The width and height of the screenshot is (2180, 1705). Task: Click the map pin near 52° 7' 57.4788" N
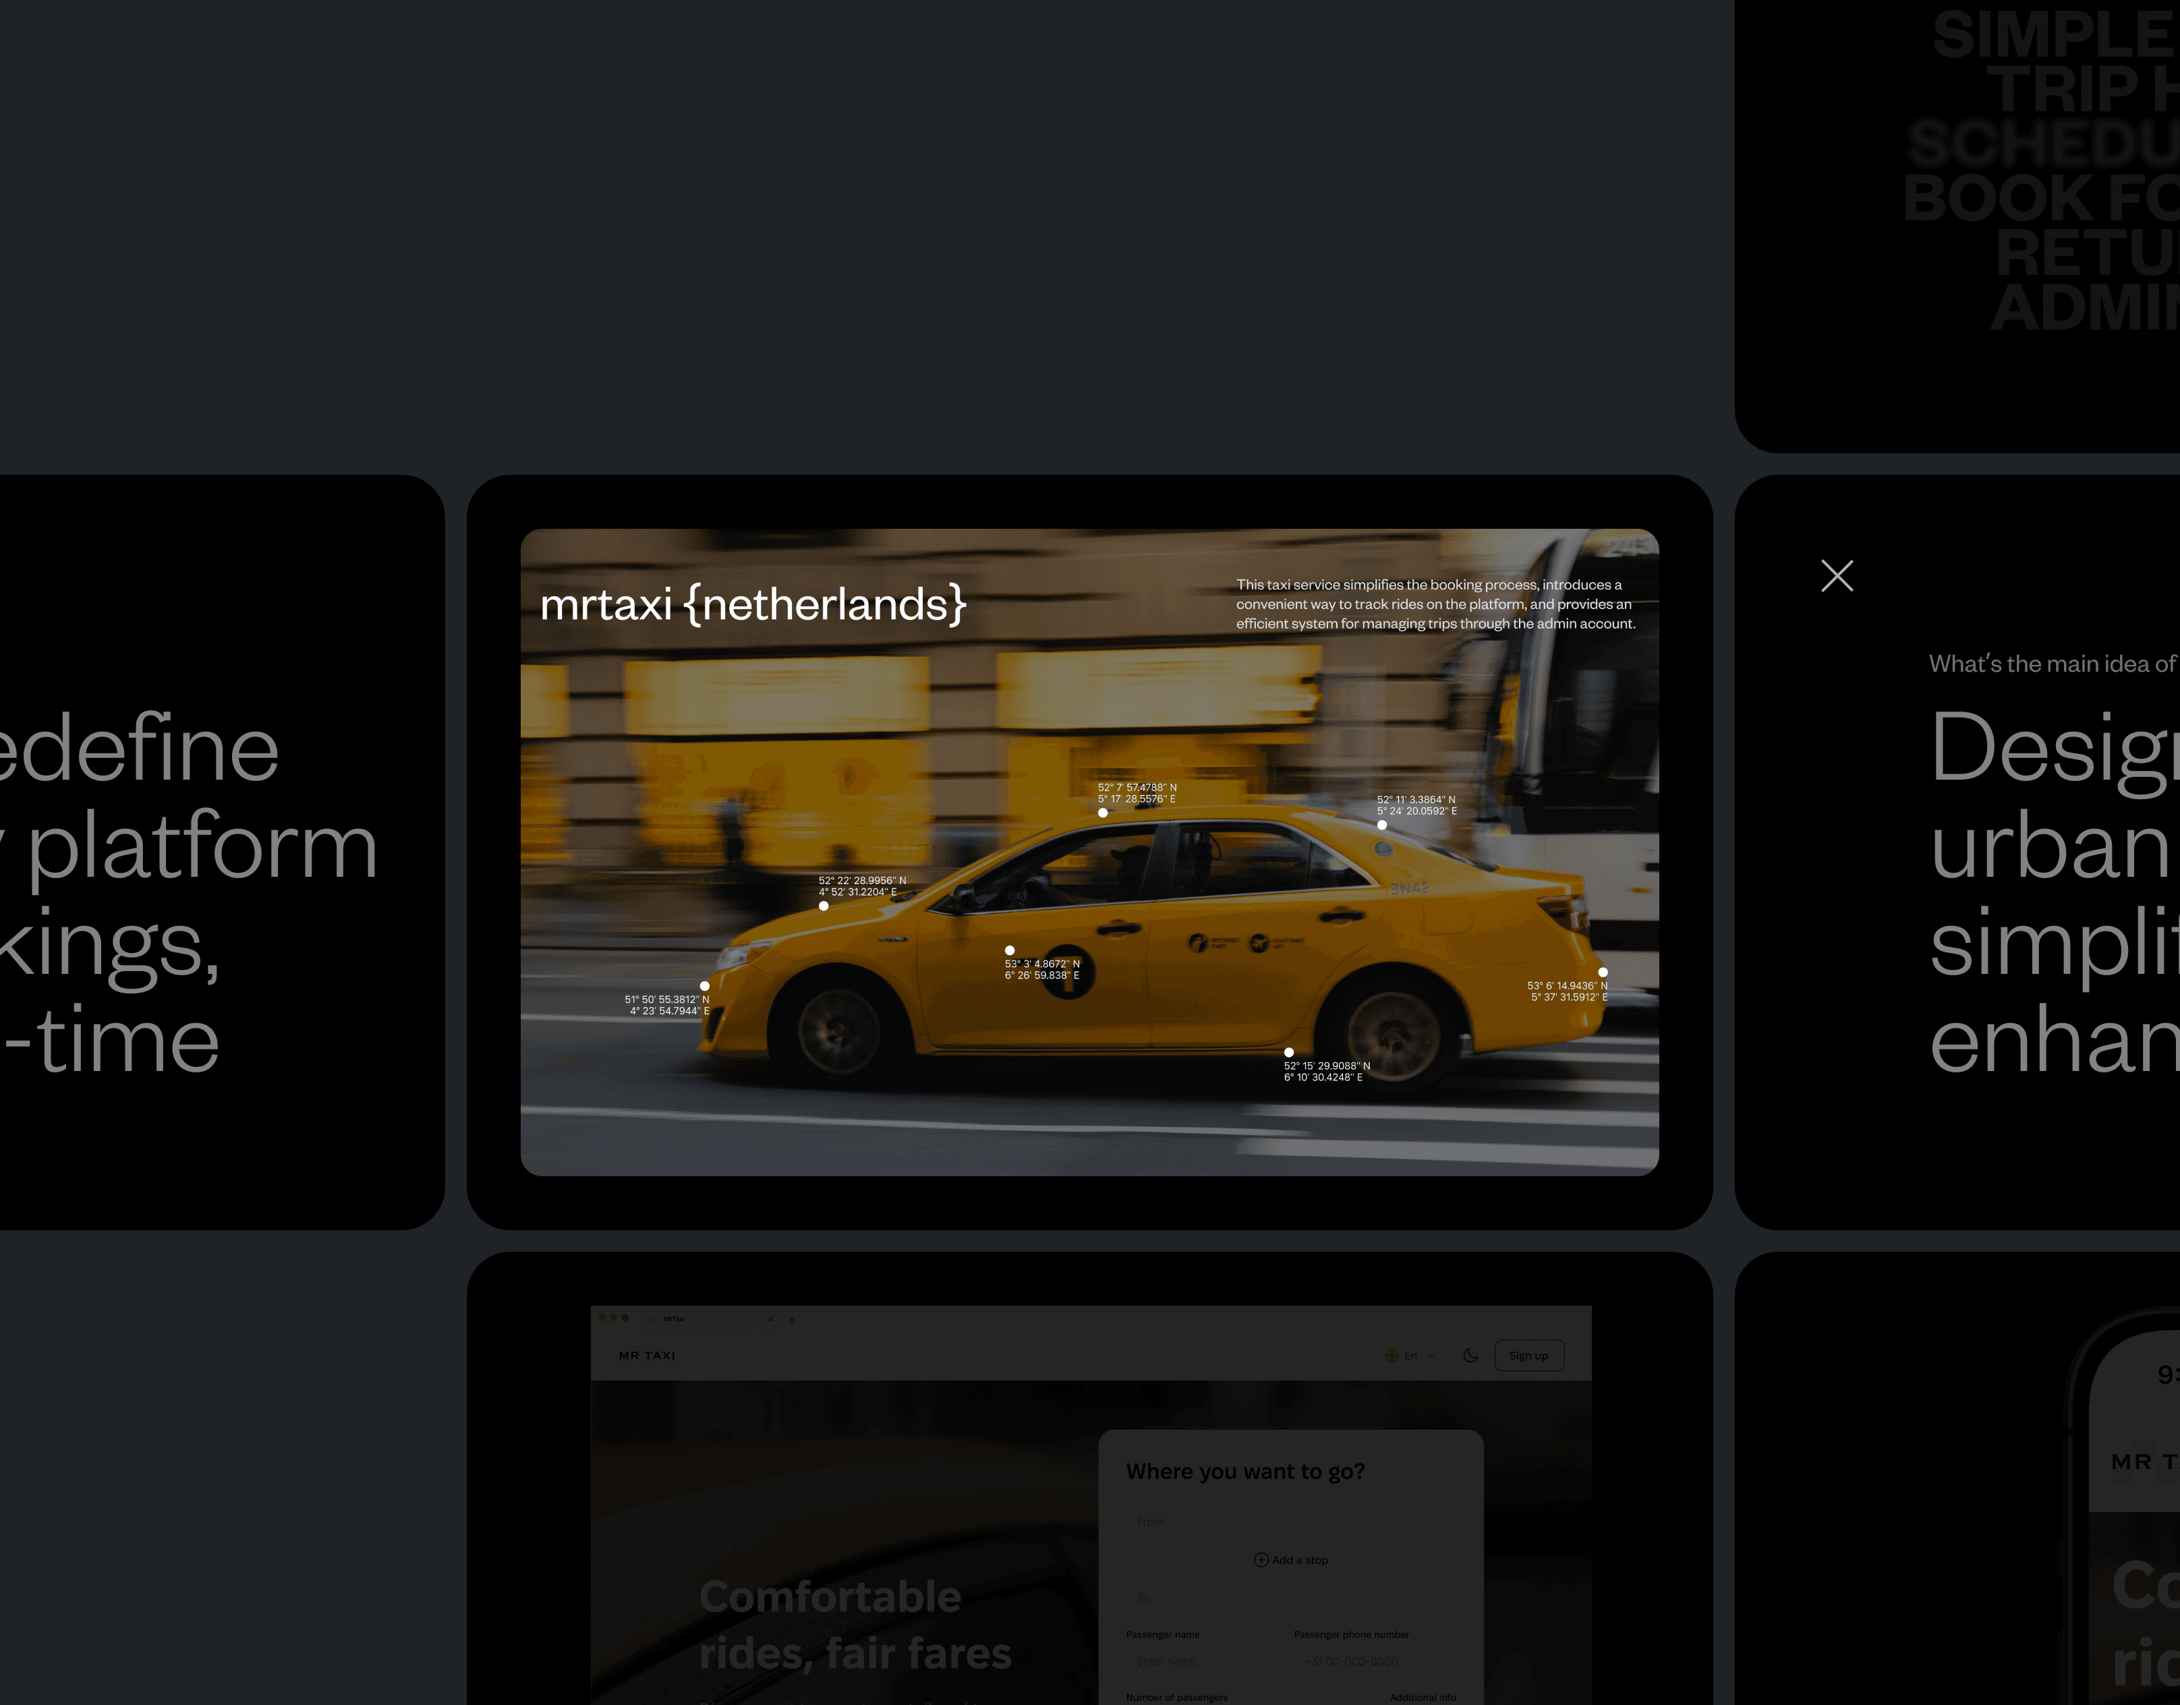click(1103, 813)
